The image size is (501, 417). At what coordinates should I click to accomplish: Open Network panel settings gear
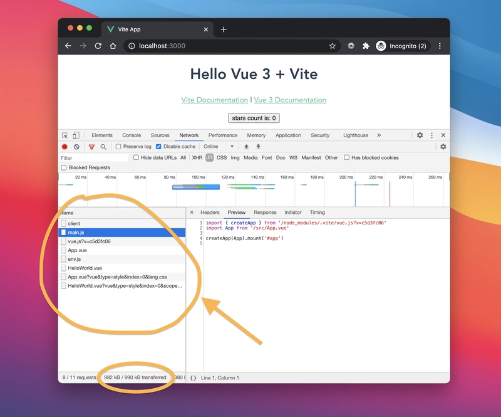click(443, 147)
